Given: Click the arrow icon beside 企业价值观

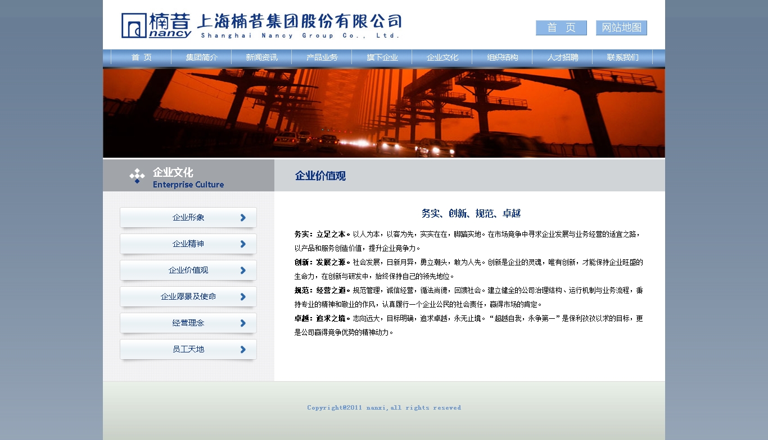Looking at the screenshot, I should coord(243,271).
